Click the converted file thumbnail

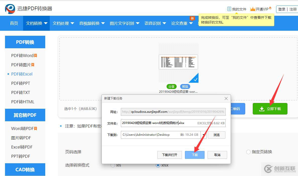pyautogui.click(x=178, y=63)
